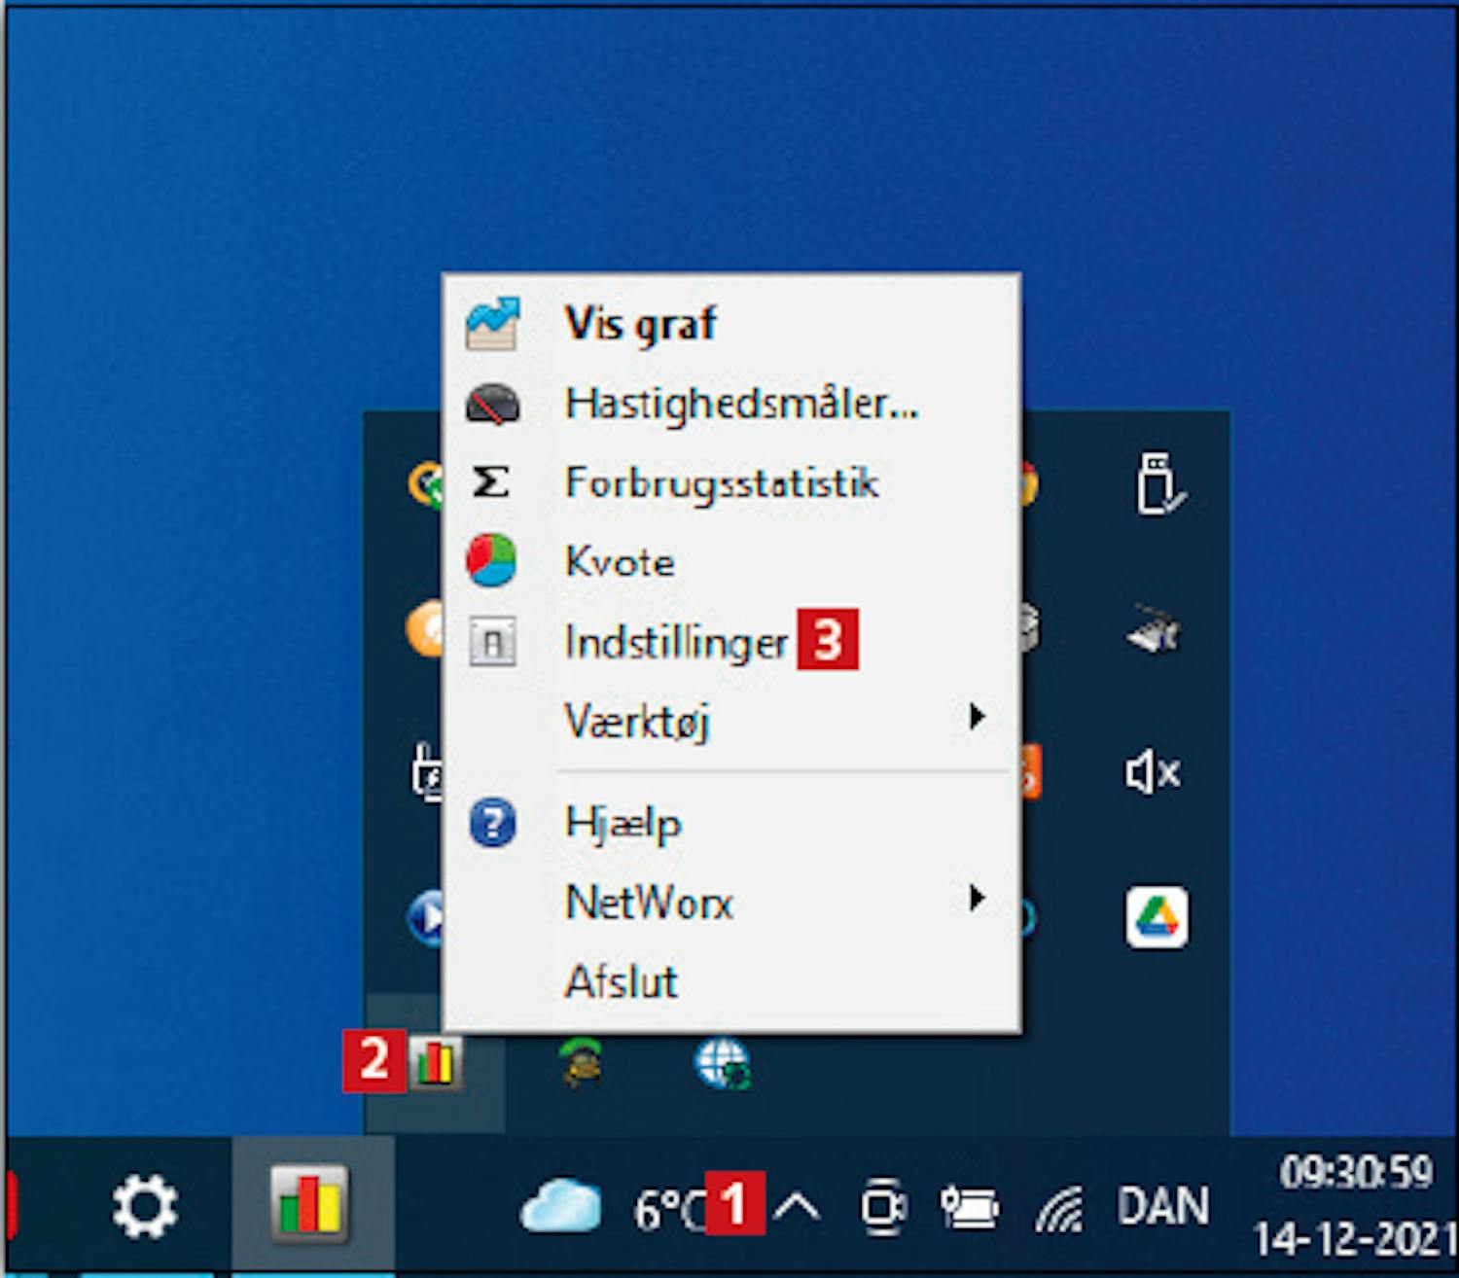Toggle the hidden icons chevron on the taskbar
Image resolution: width=1459 pixels, height=1278 pixels.
point(798,1208)
